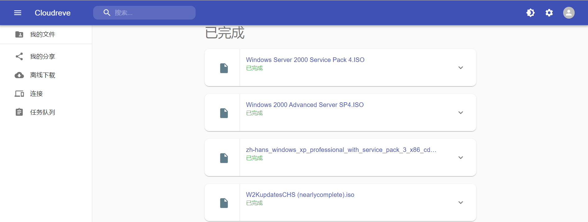Open 我的文件 in the sidebar
Viewport: 588px width, 222px height.
[46, 34]
